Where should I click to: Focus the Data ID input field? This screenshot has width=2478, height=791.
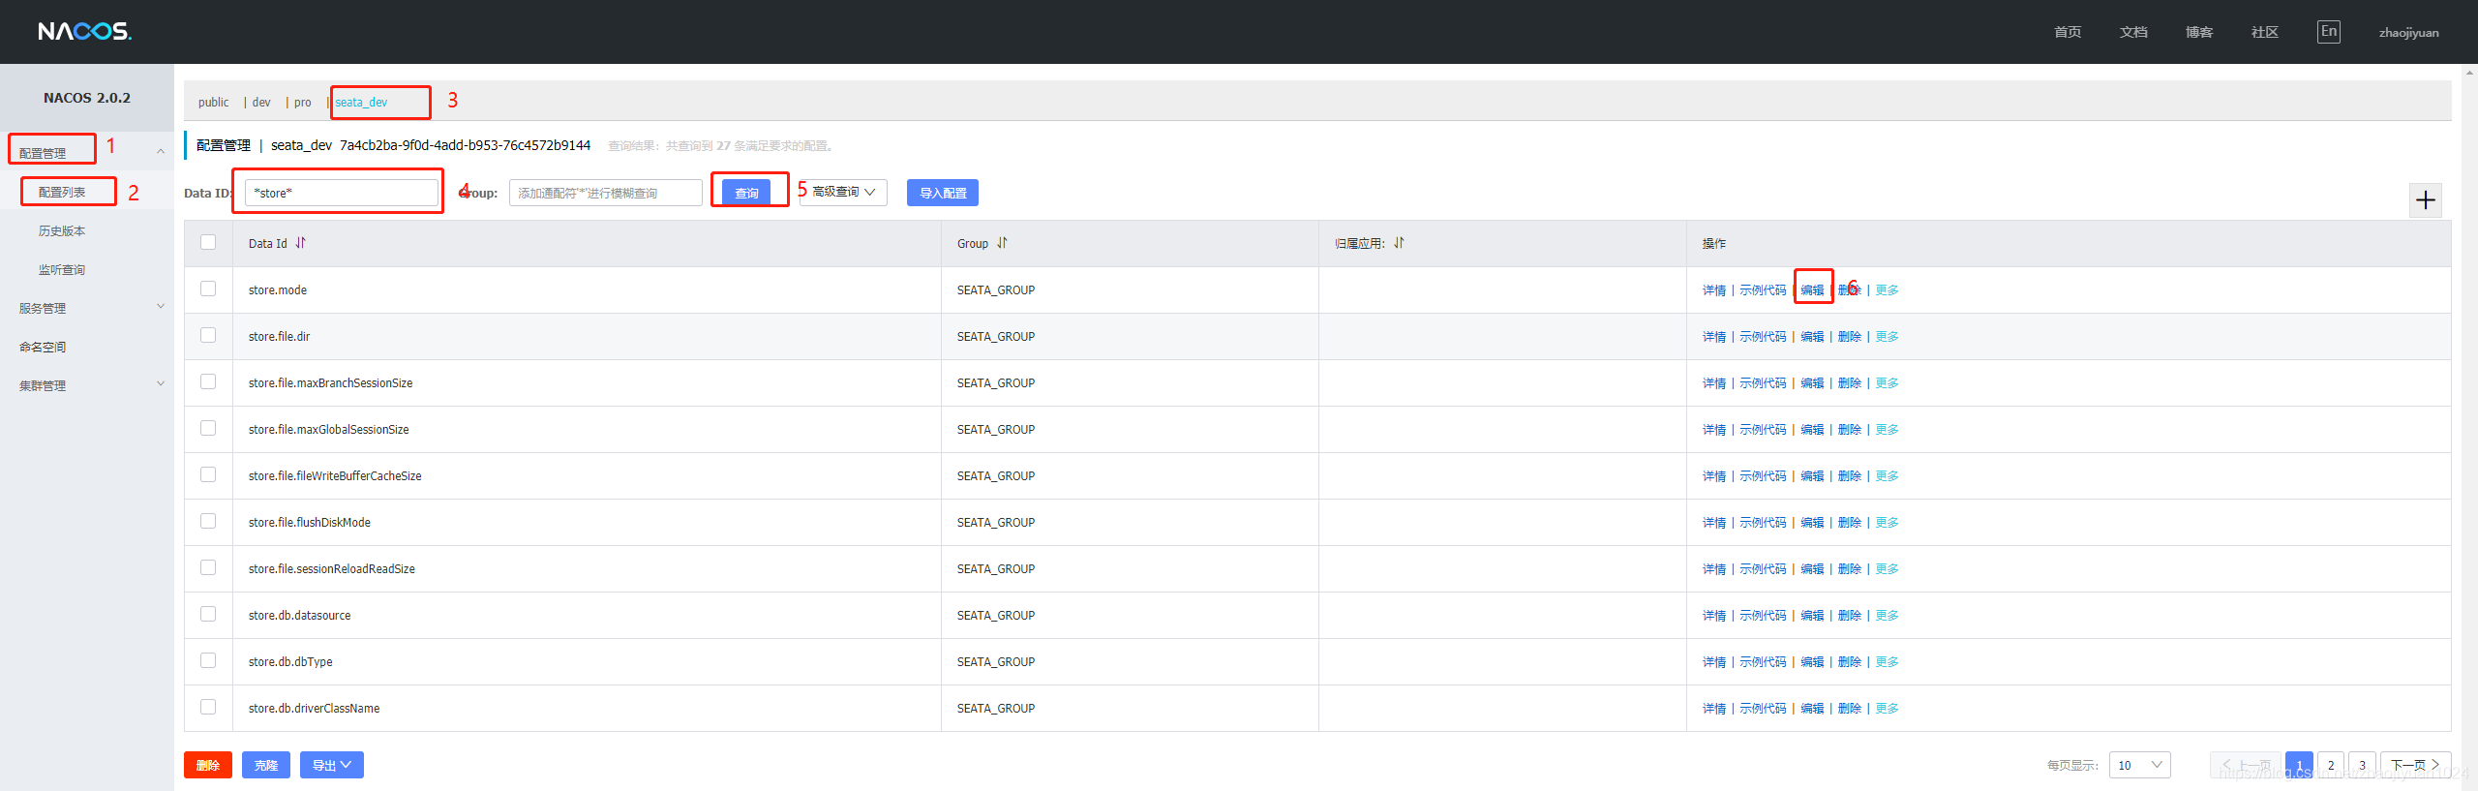pyautogui.click(x=342, y=193)
